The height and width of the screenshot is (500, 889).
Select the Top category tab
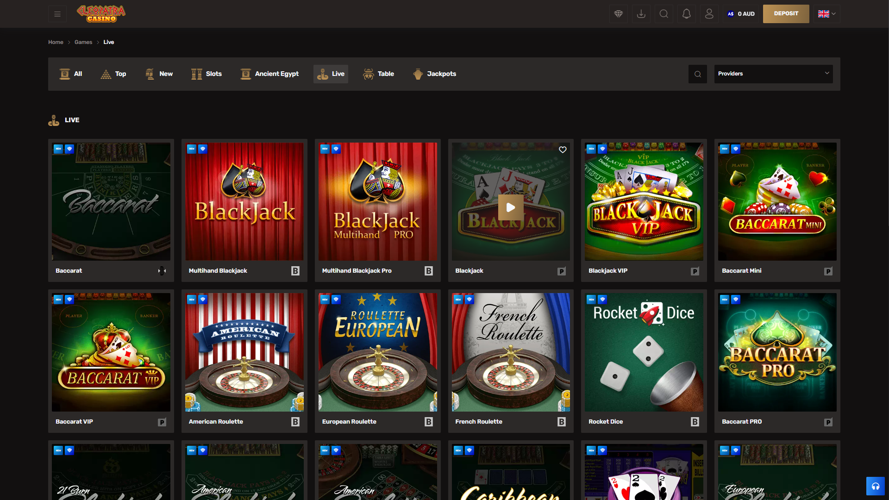click(113, 74)
